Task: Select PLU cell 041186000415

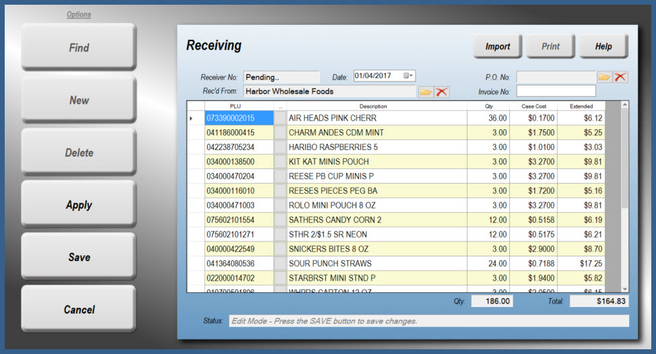Action: click(x=239, y=133)
